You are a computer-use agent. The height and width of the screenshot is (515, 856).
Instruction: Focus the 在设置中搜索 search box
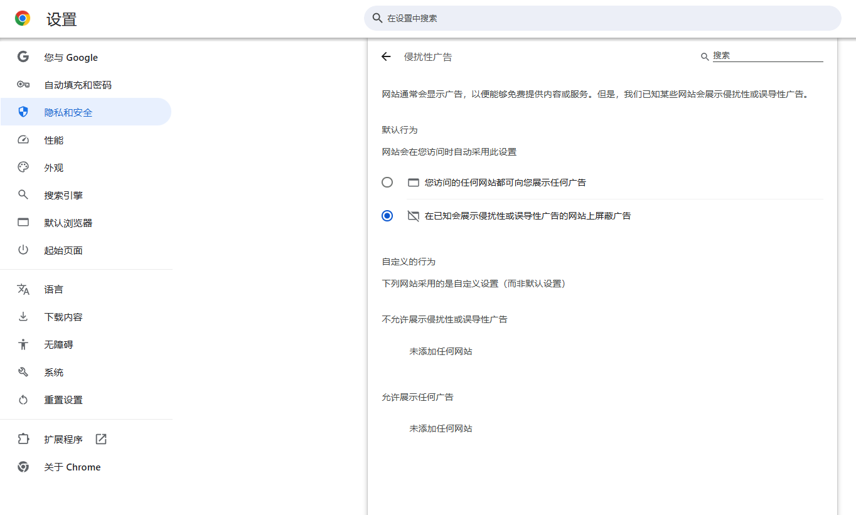tap(602, 18)
